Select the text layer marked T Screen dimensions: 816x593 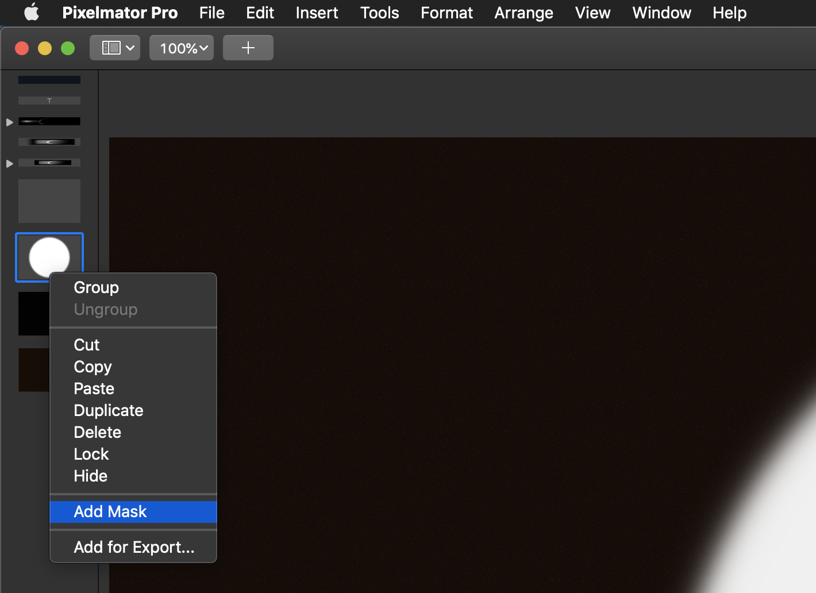point(49,101)
